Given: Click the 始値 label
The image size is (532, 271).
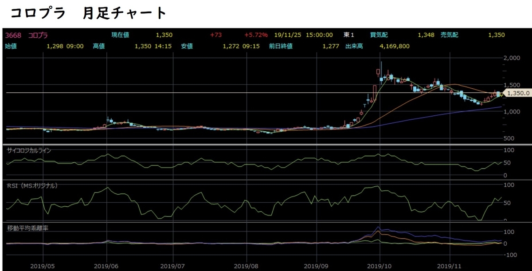Looking at the screenshot, I should [11, 46].
